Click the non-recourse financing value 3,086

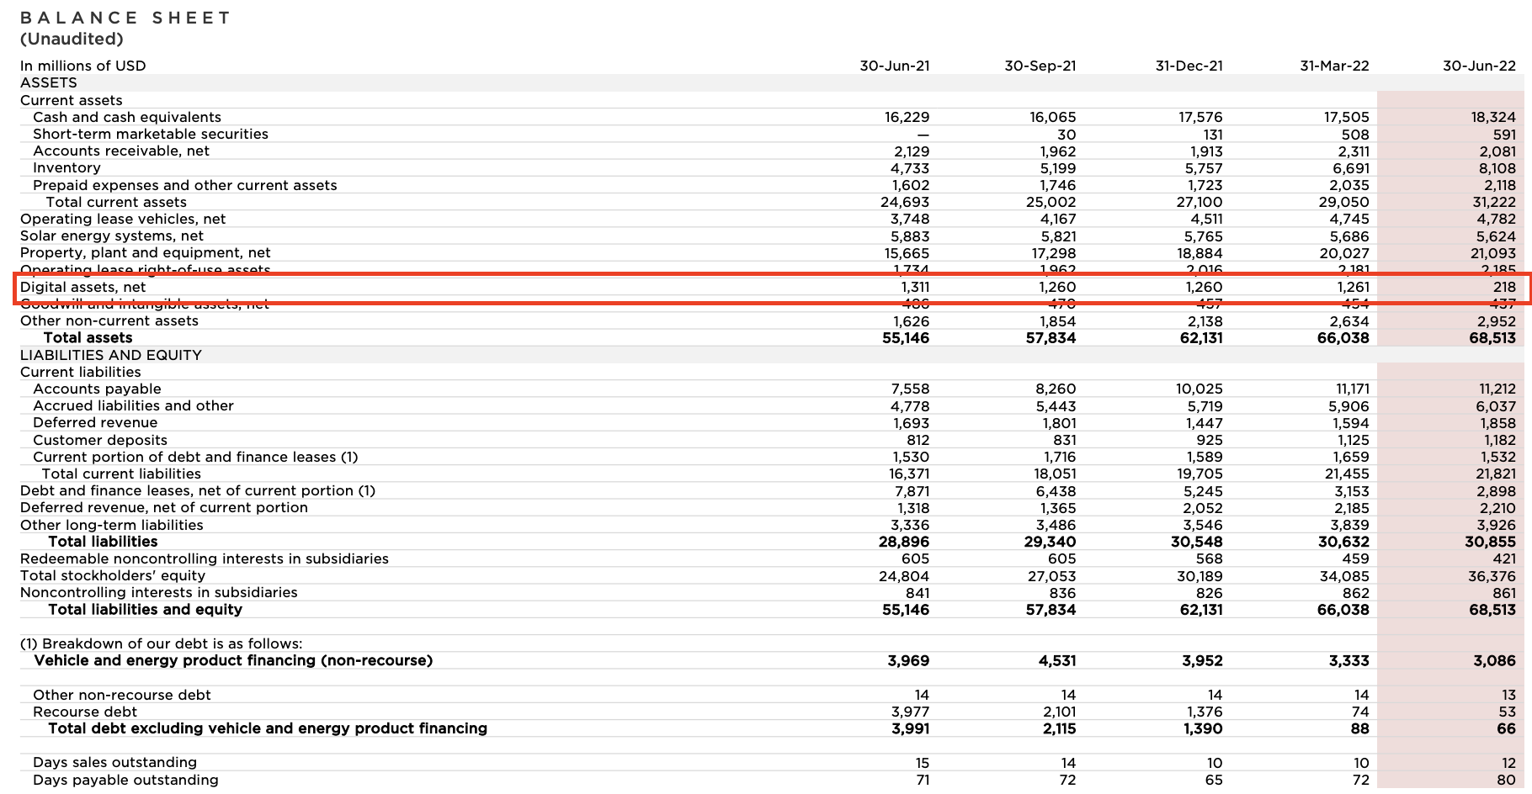click(1495, 660)
